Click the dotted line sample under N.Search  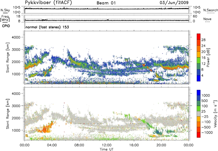click(x=211, y=13)
